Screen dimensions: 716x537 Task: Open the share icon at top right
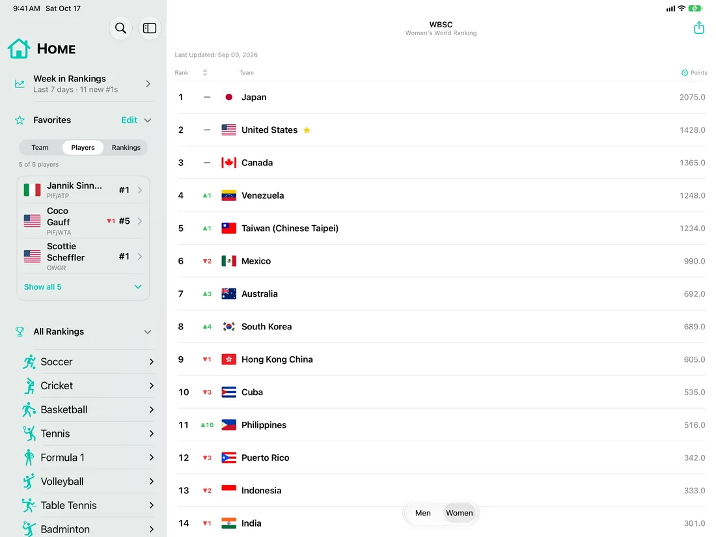point(698,28)
